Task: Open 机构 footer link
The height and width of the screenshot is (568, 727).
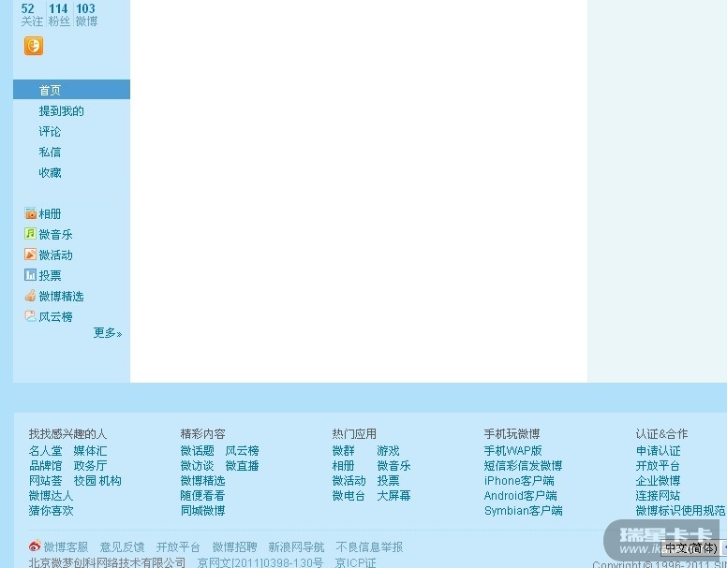Action: [x=111, y=481]
